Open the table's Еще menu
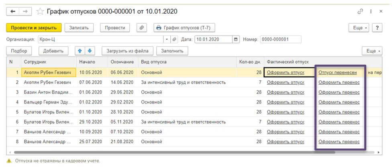Image resolution: width=392 pixels, height=167 pixels. (372, 51)
